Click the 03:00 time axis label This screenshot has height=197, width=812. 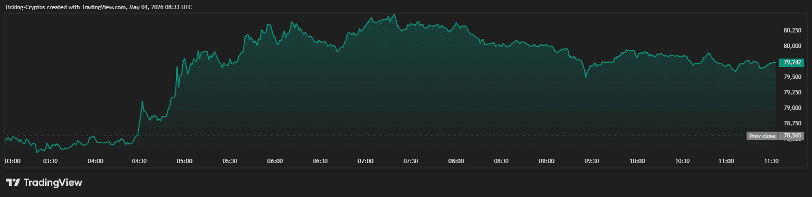[13, 161]
